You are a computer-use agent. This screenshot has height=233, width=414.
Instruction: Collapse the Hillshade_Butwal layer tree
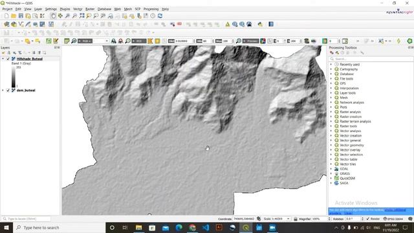pyautogui.click(x=3, y=59)
